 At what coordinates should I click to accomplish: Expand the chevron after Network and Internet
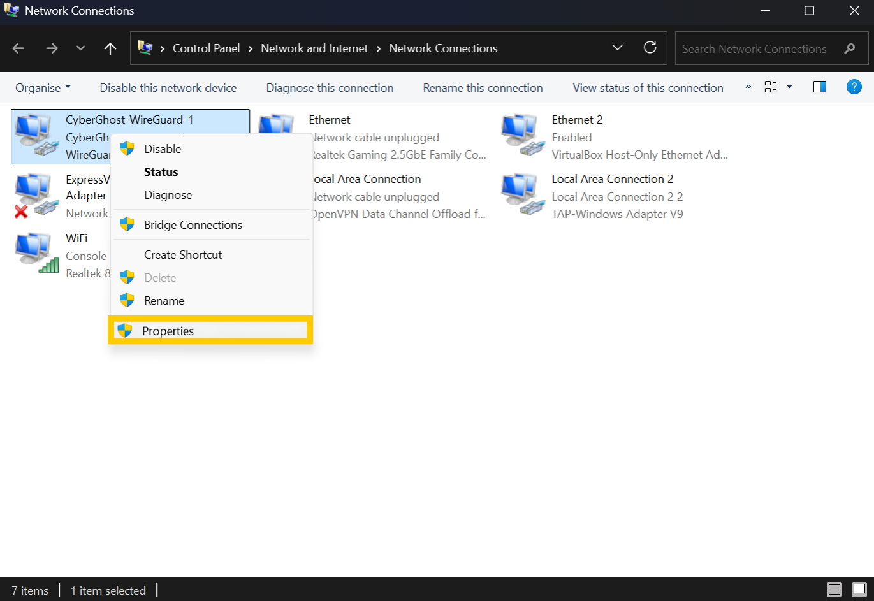(x=379, y=48)
